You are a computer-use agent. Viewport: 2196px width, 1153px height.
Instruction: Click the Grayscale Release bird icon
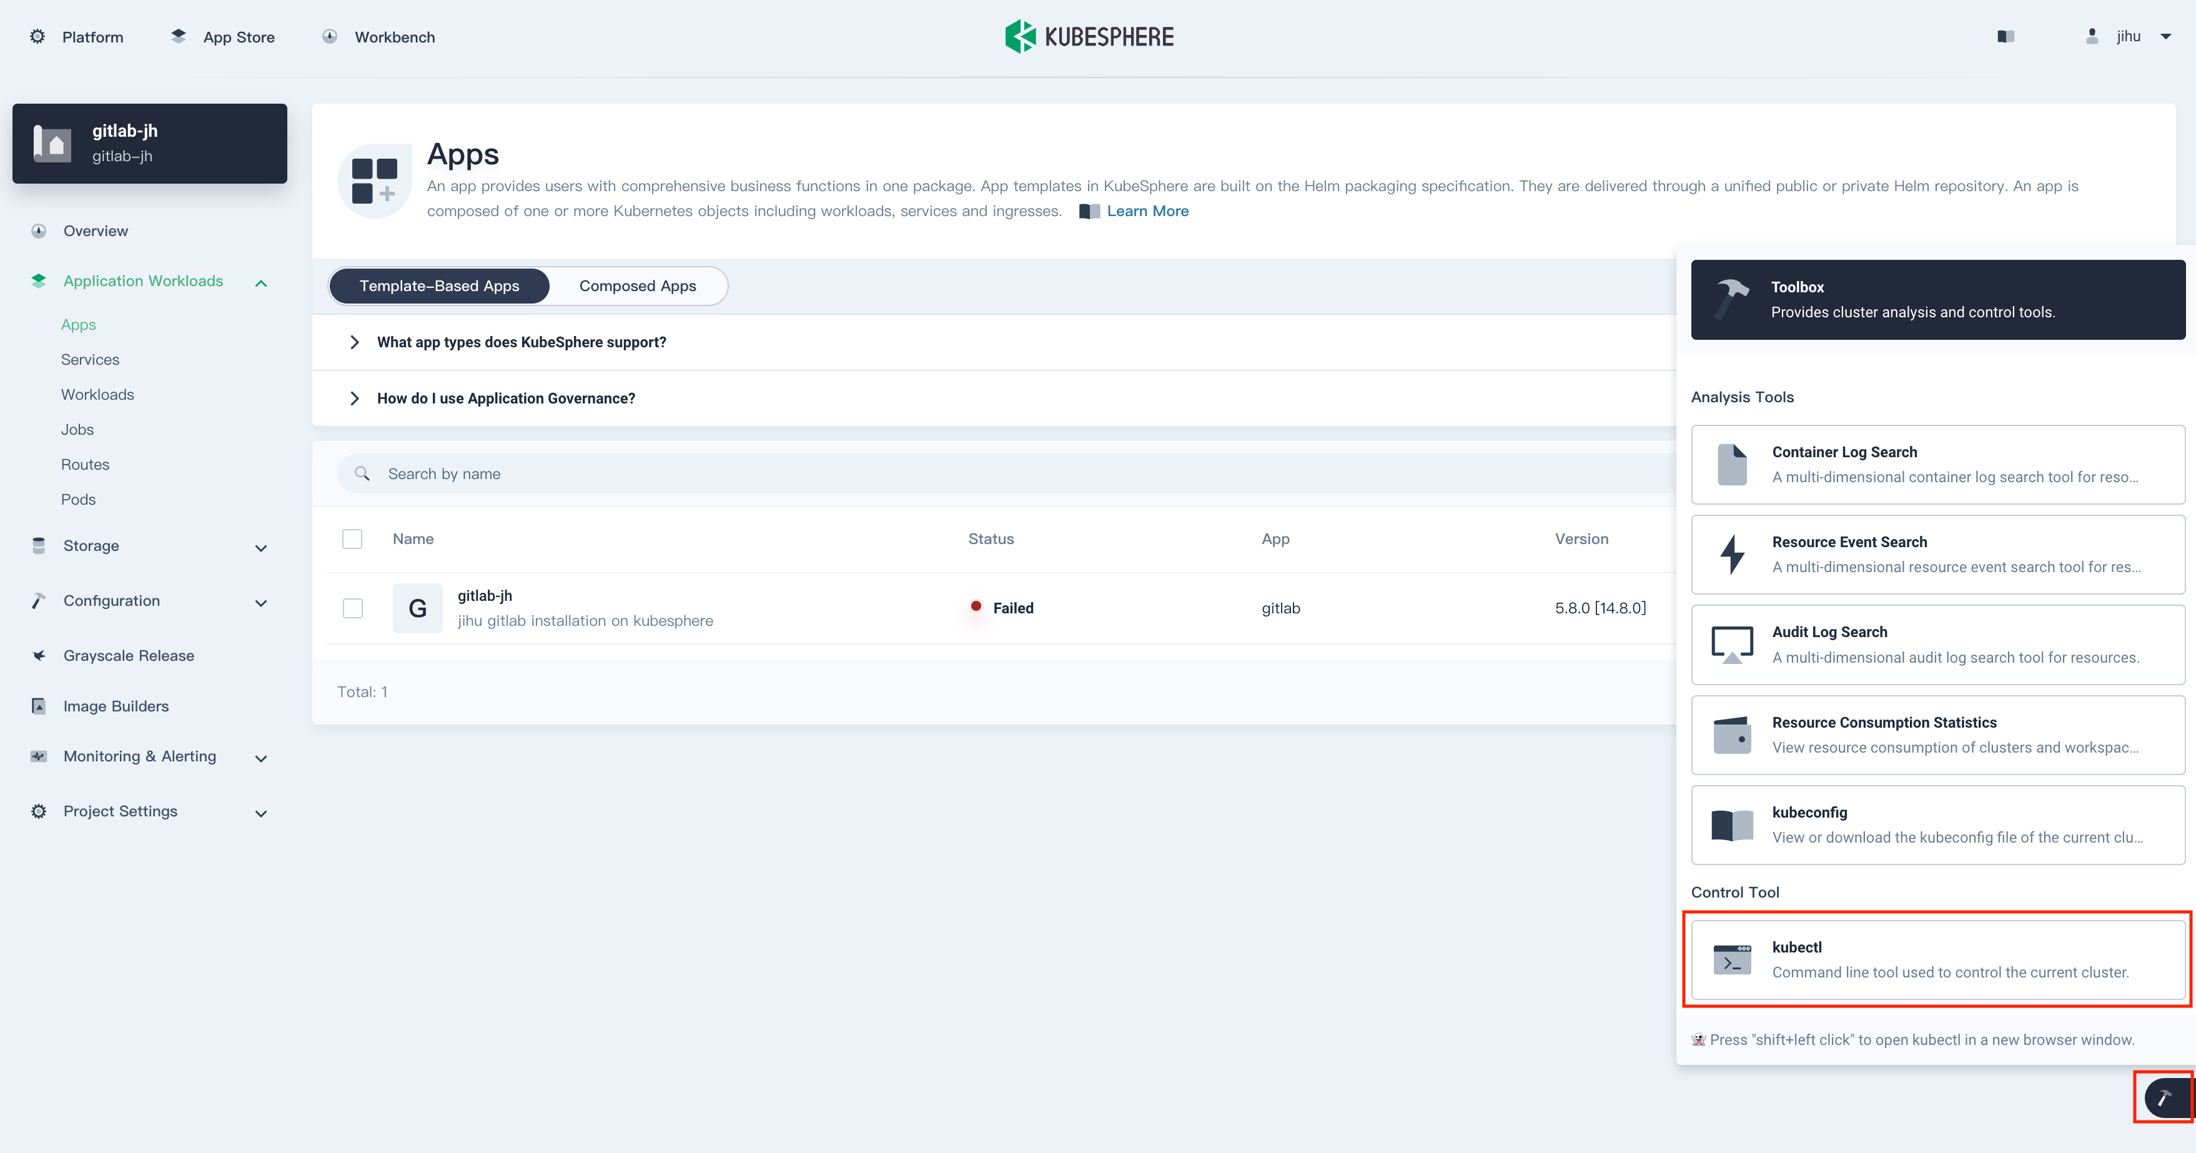(x=38, y=656)
